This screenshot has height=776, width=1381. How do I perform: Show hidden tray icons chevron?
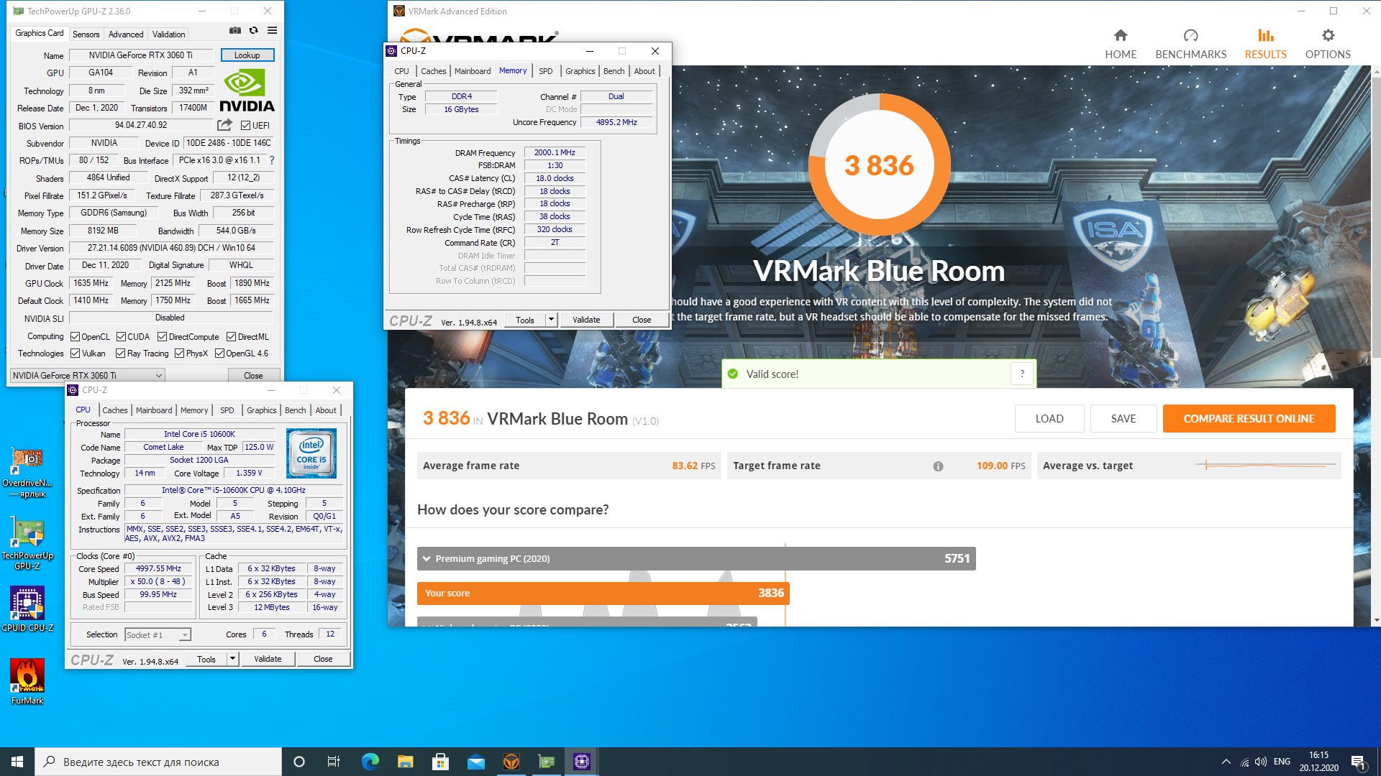1226,762
